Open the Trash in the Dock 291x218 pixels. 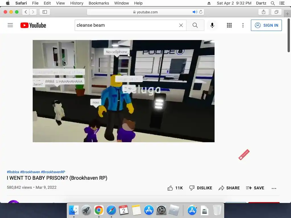(x=217, y=210)
